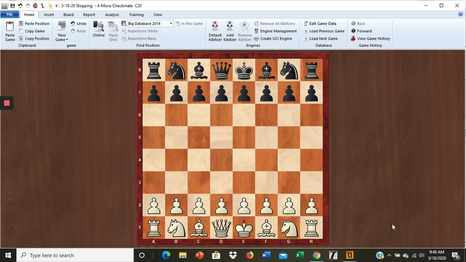Open Dropbox from the taskbar
This screenshot has width=466, height=262.
tap(233, 255)
